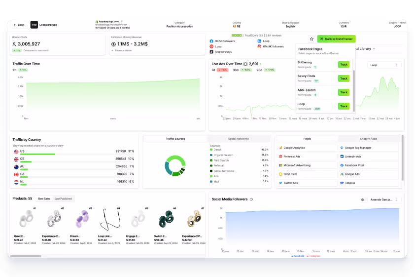
Task: Click the Pixels panel vertical scrollbar
Action: coord(403,158)
